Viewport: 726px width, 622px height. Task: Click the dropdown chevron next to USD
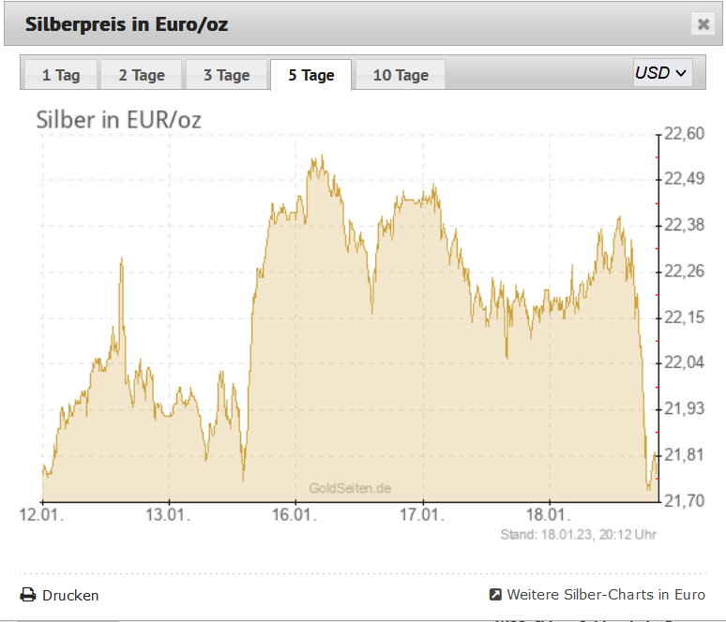coord(681,73)
